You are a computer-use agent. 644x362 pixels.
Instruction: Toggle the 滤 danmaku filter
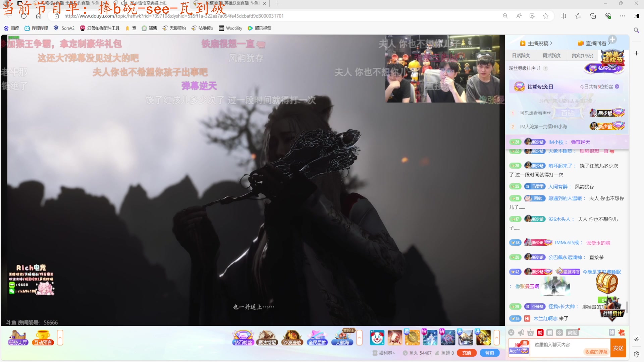pos(611,333)
